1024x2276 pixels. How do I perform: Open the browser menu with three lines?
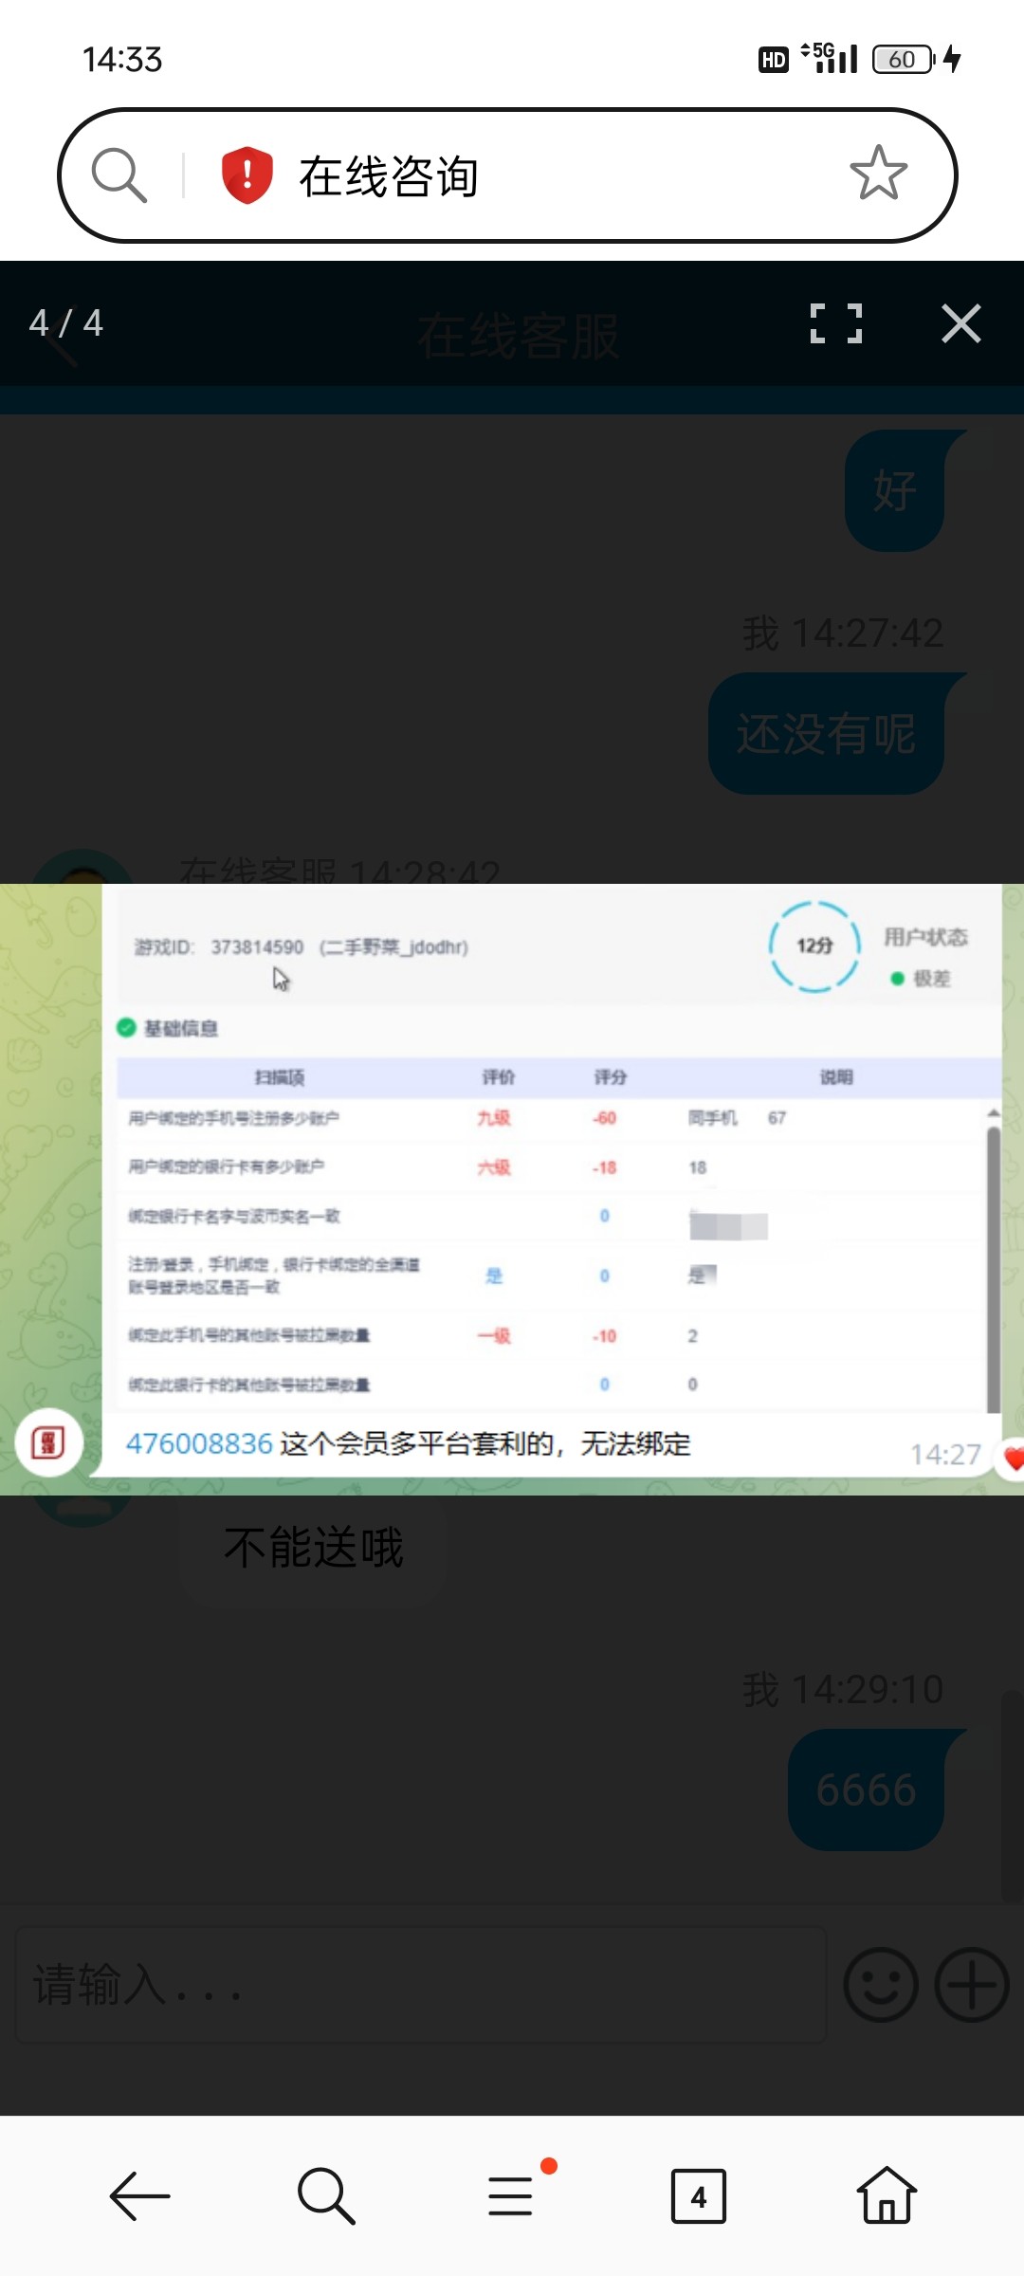coord(512,2195)
